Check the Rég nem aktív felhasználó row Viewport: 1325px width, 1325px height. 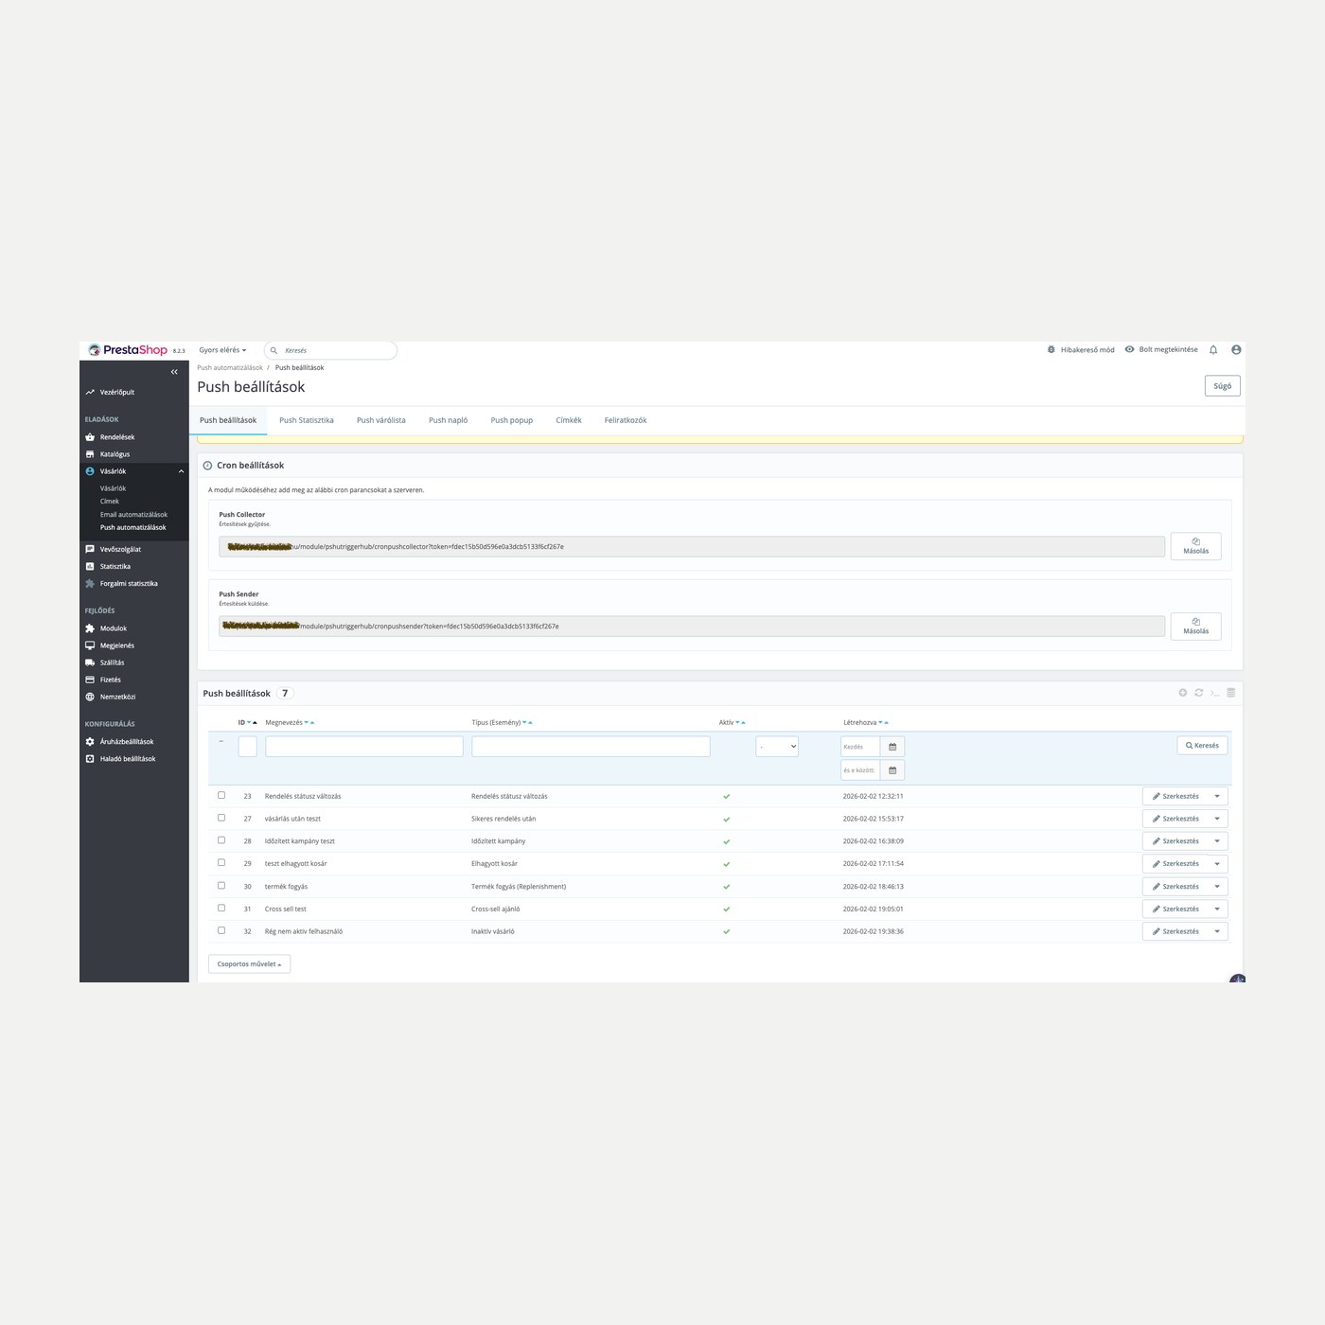[221, 930]
